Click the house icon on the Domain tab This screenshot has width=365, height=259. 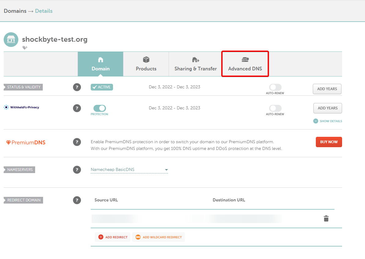click(100, 59)
